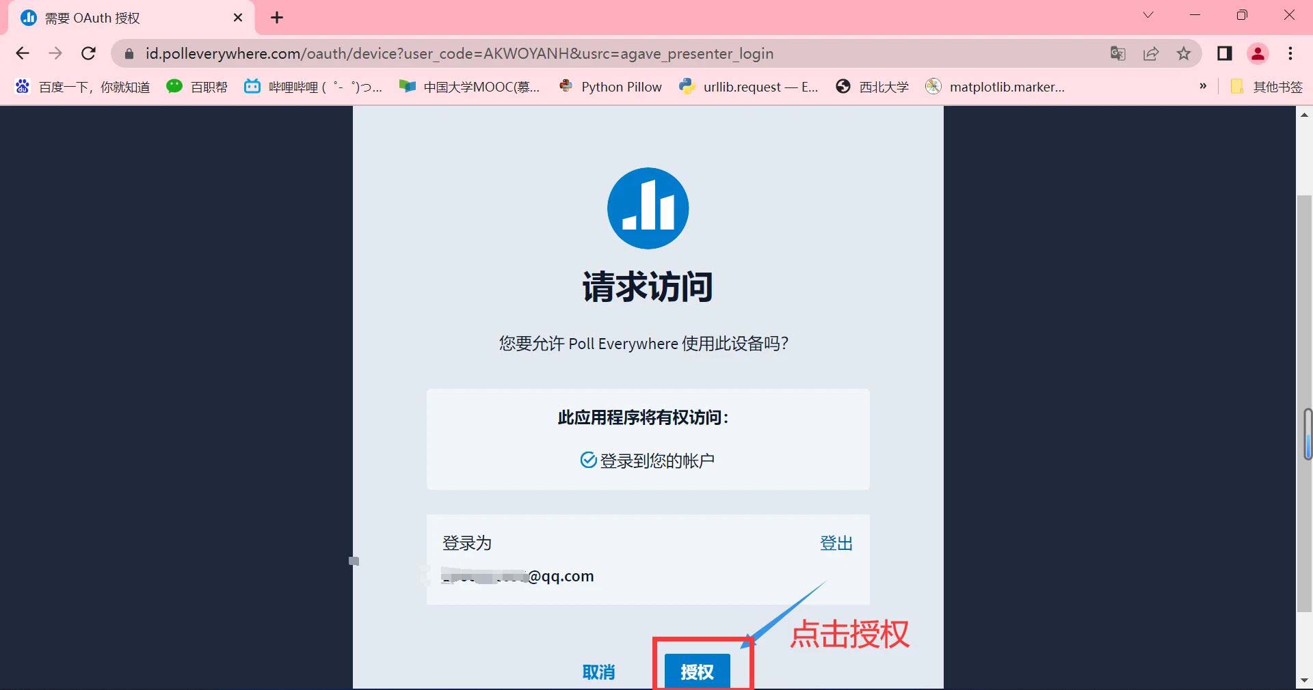Screen dimensions: 1313x690
Task: Click the share page icon
Action: [x=1151, y=53]
